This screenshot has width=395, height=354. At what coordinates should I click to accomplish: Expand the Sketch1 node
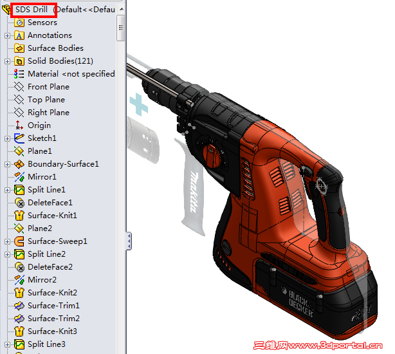(7, 138)
